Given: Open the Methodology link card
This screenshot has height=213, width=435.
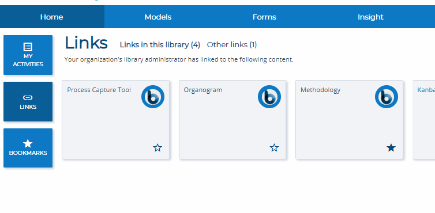Looking at the screenshot, I should 349,120.
